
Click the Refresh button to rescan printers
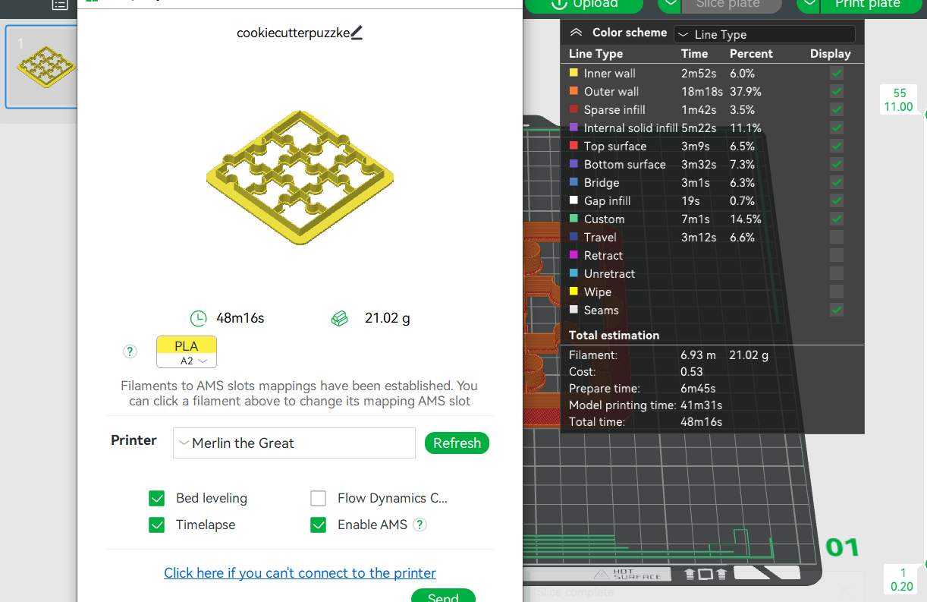click(x=457, y=443)
